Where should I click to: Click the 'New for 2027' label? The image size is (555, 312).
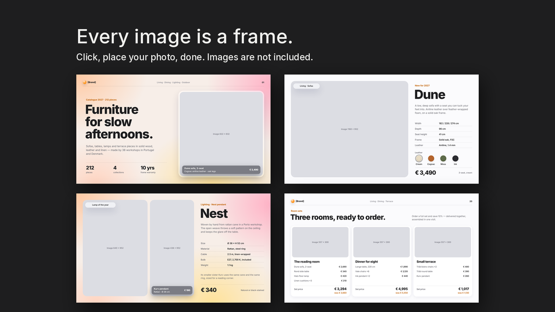pyautogui.click(x=422, y=86)
